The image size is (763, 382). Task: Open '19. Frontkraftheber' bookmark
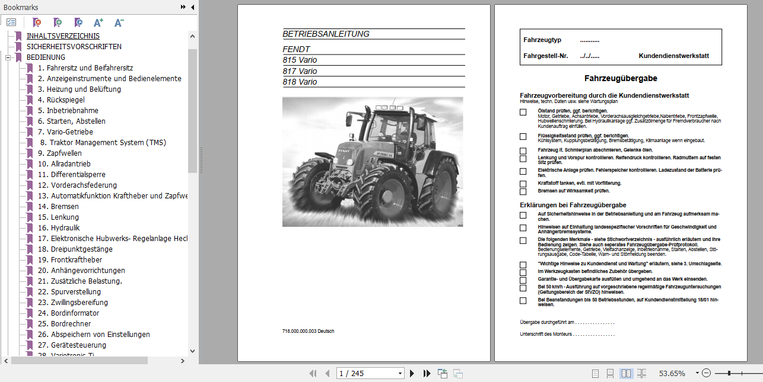70,260
